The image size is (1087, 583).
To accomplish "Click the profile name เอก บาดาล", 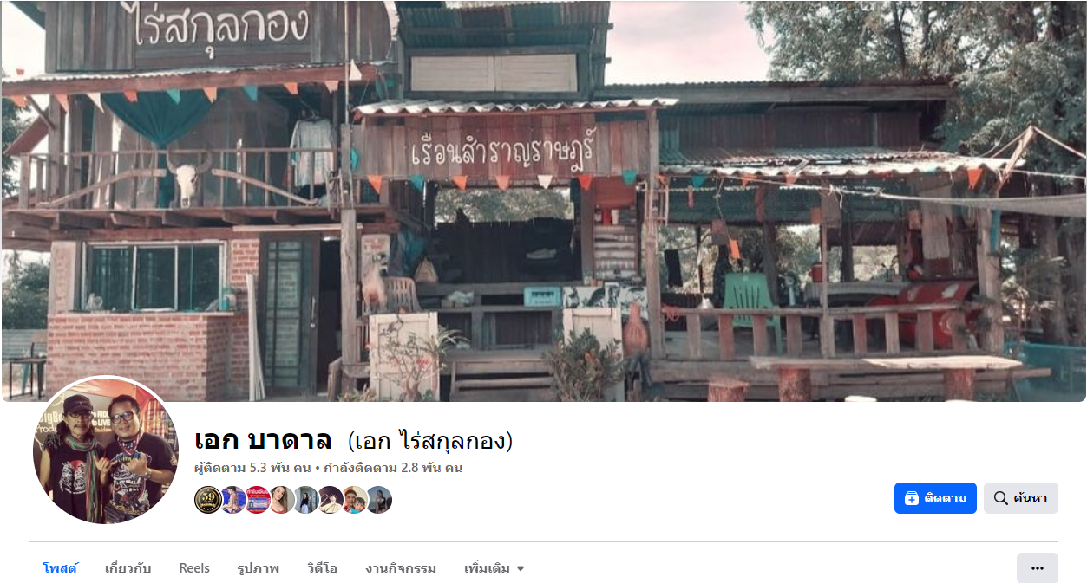I will click(263, 440).
